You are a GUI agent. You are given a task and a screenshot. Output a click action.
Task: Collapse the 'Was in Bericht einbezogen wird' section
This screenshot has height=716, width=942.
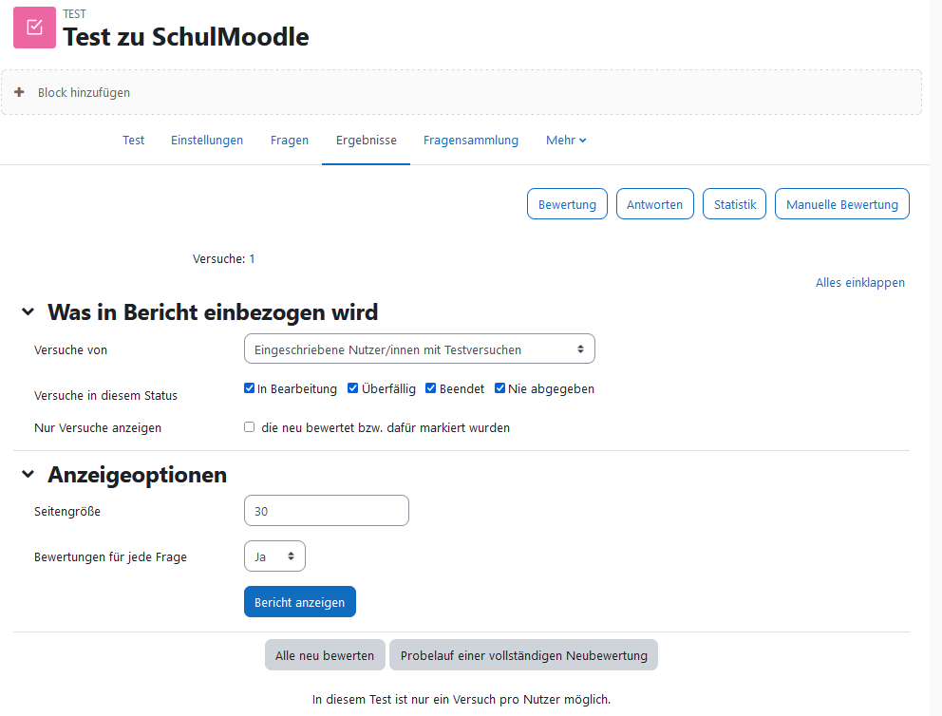click(x=28, y=311)
